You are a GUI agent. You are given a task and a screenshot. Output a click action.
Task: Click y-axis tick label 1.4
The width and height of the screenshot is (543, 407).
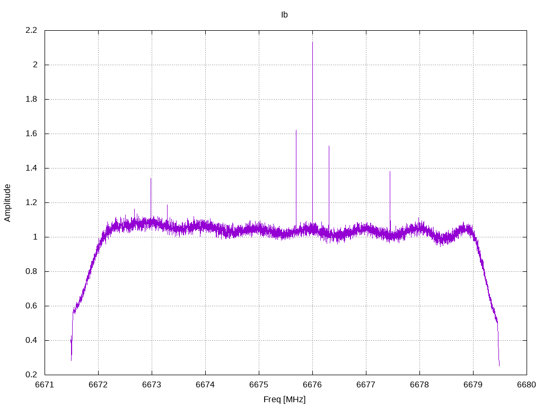31,168
